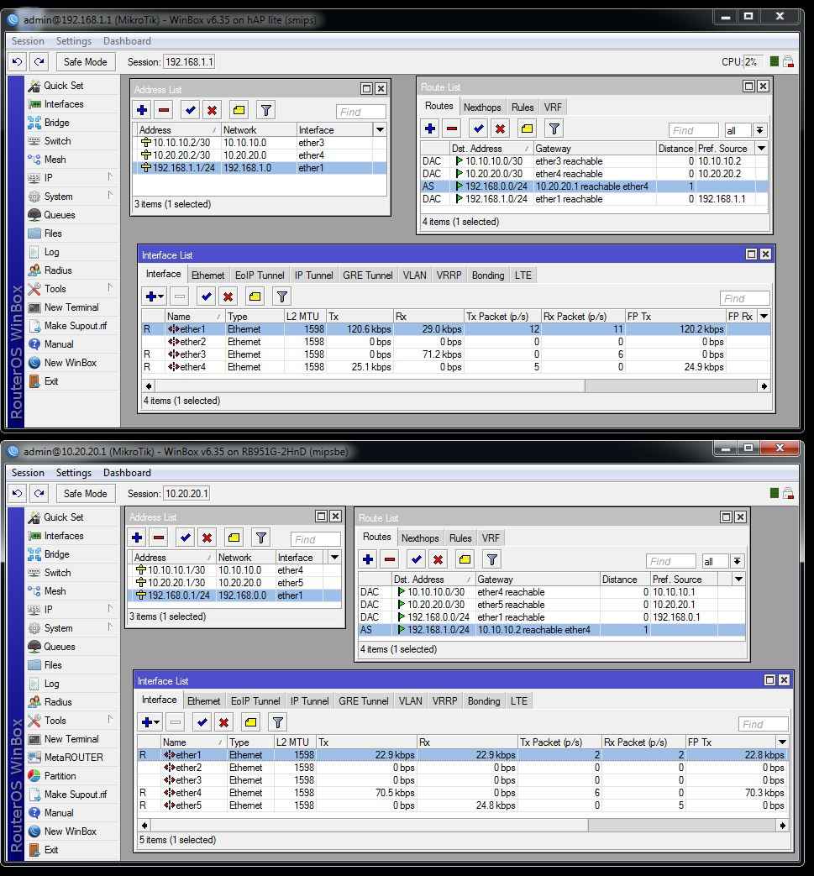Screen dimensions: 814x876
Task: Disable selected entry in top Address List
Action: point(212,110)
